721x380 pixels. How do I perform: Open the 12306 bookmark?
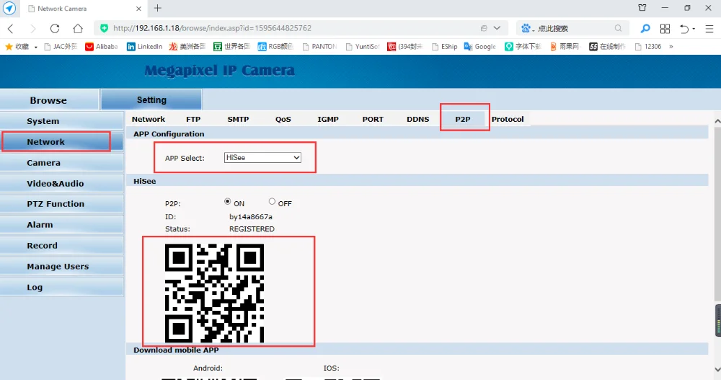pos(648,46)
